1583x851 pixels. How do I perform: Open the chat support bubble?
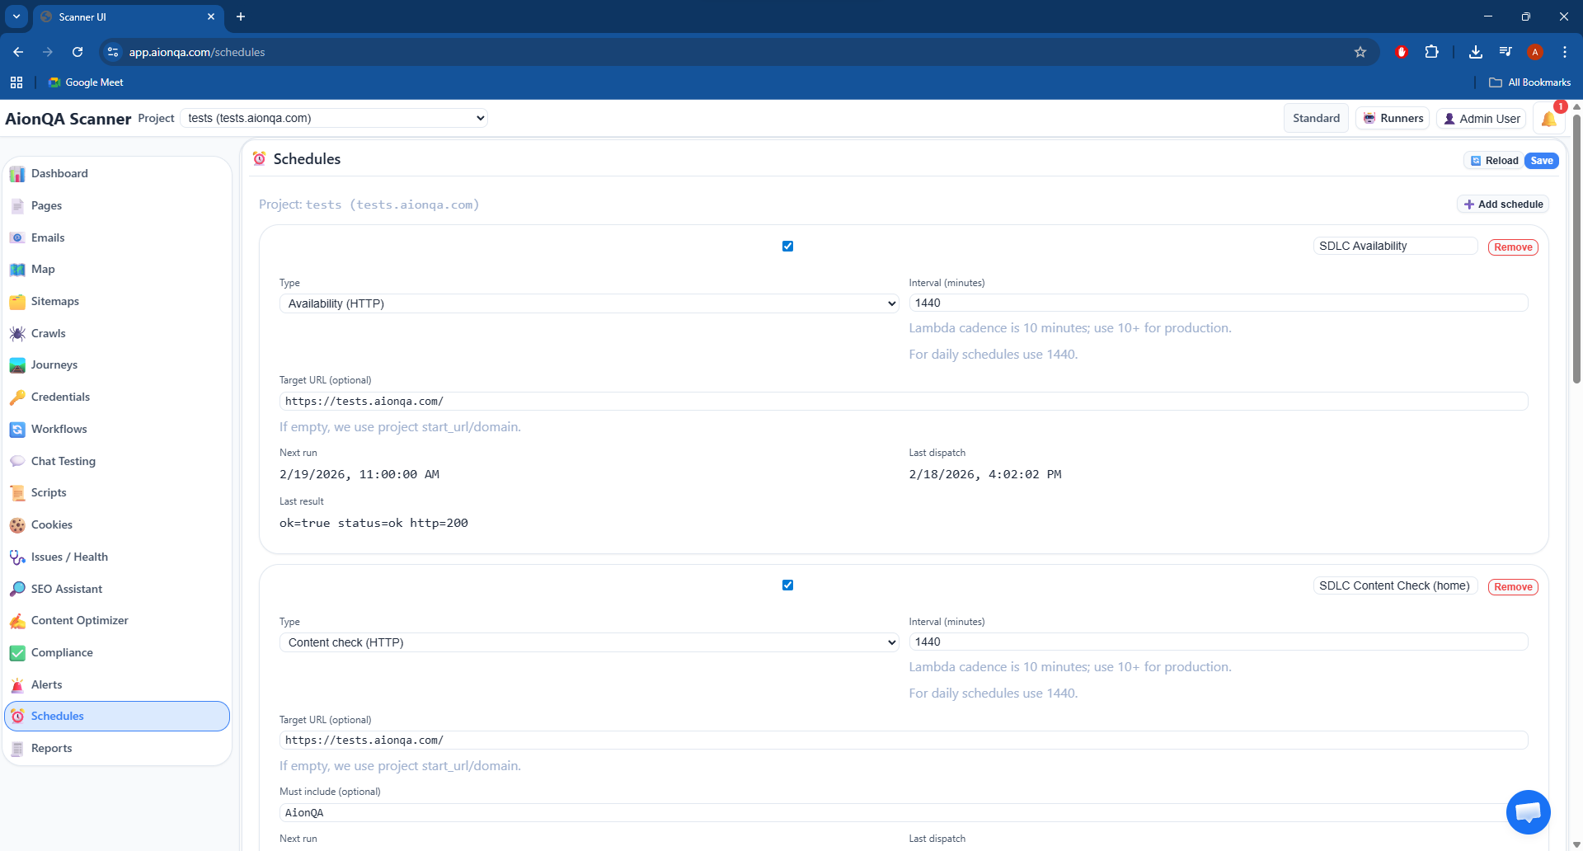coord(1528,812)
